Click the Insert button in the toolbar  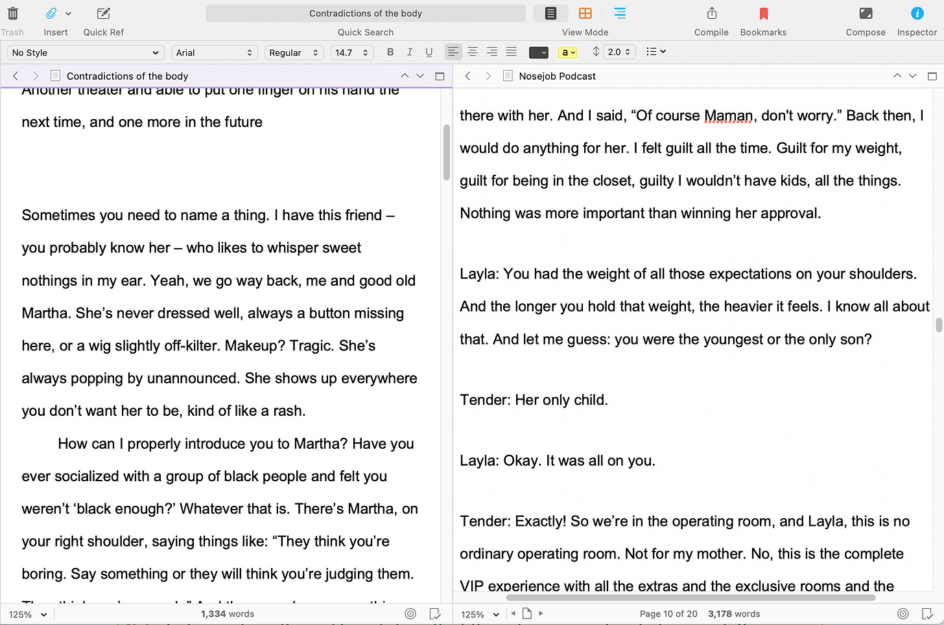[56, 13]
